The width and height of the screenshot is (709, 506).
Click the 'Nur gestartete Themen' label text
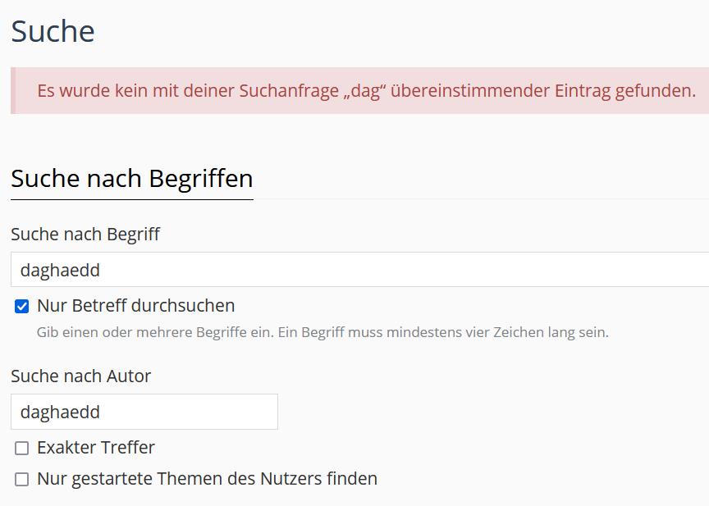tap(207, 478)
